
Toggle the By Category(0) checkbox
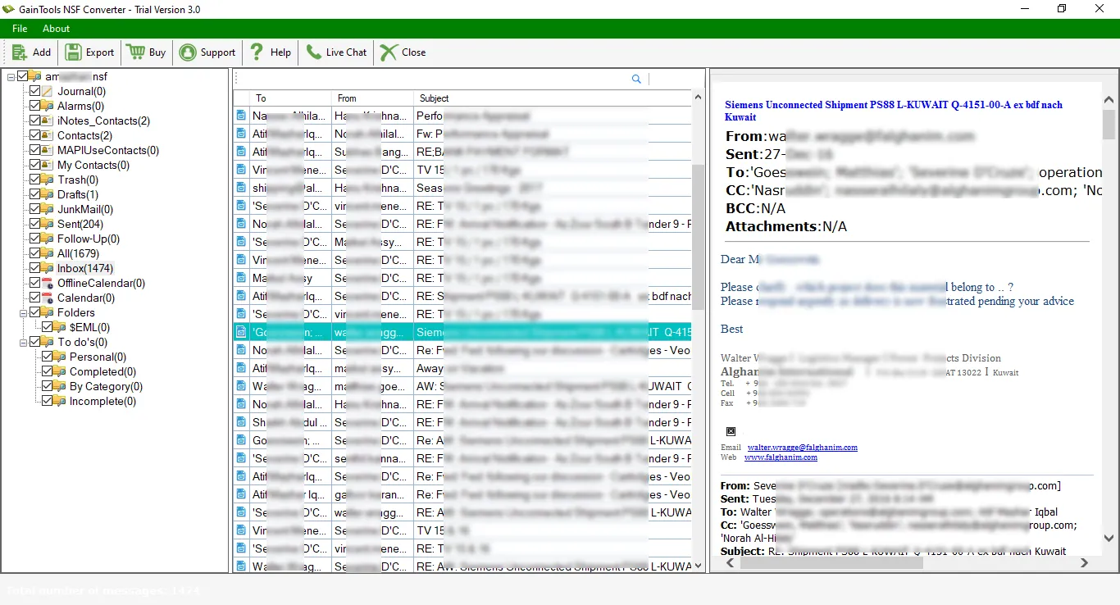[x=47, y=386]
